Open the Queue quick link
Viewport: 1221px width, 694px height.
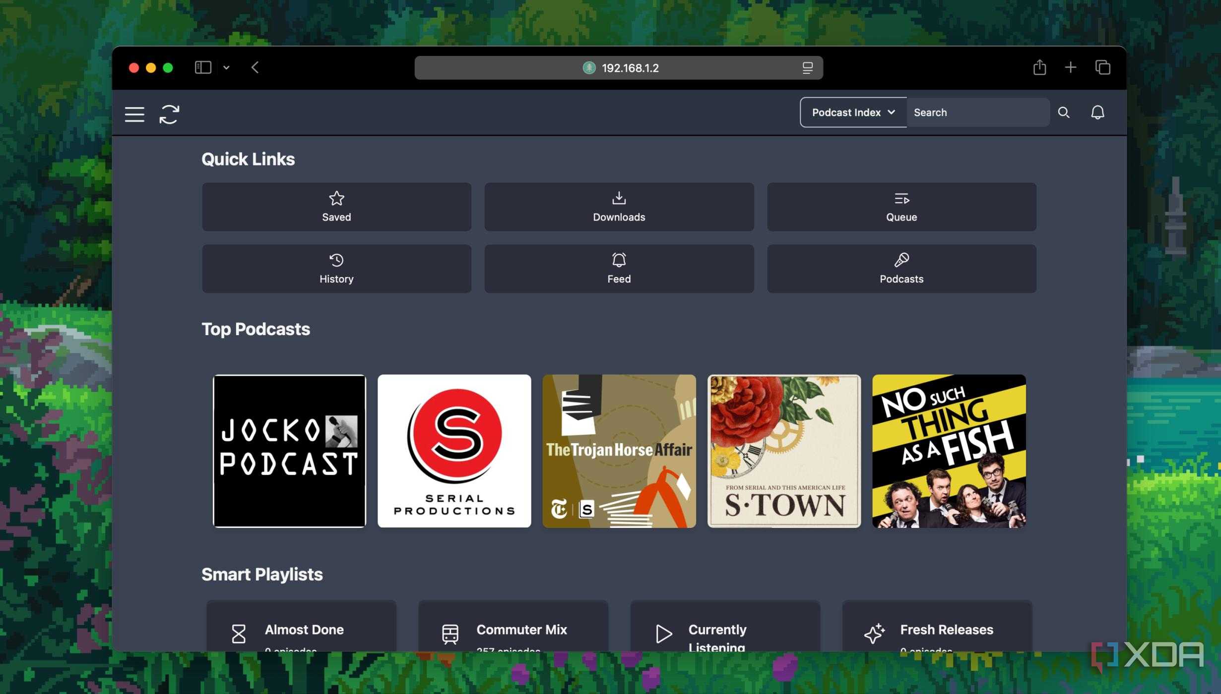(901, 207)
